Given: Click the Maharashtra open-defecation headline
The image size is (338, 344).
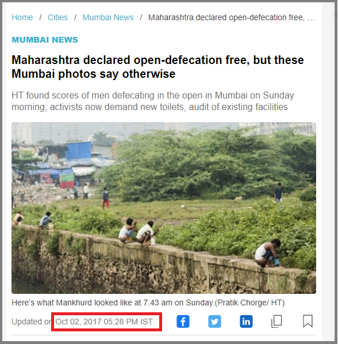Looking at the screenshot, I should tap(158, 67).
